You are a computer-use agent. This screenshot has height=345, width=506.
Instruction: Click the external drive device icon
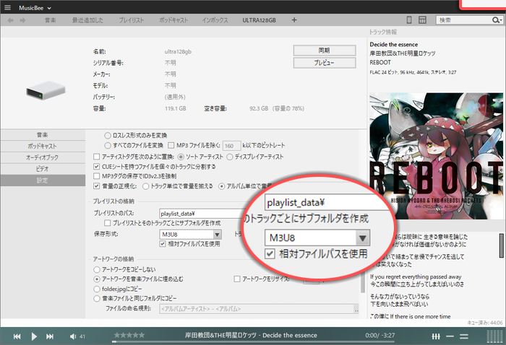pyautogui.click(x=46, y=90)
